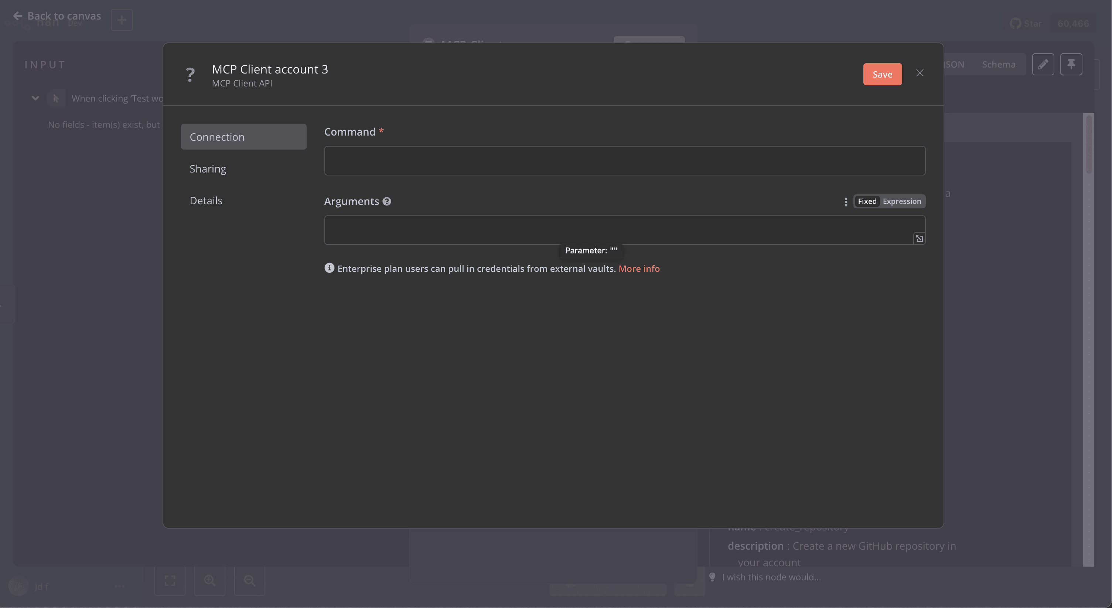Pin the node output data
This screenshot has height=608, width=1112.
(x=1071, y=64)
